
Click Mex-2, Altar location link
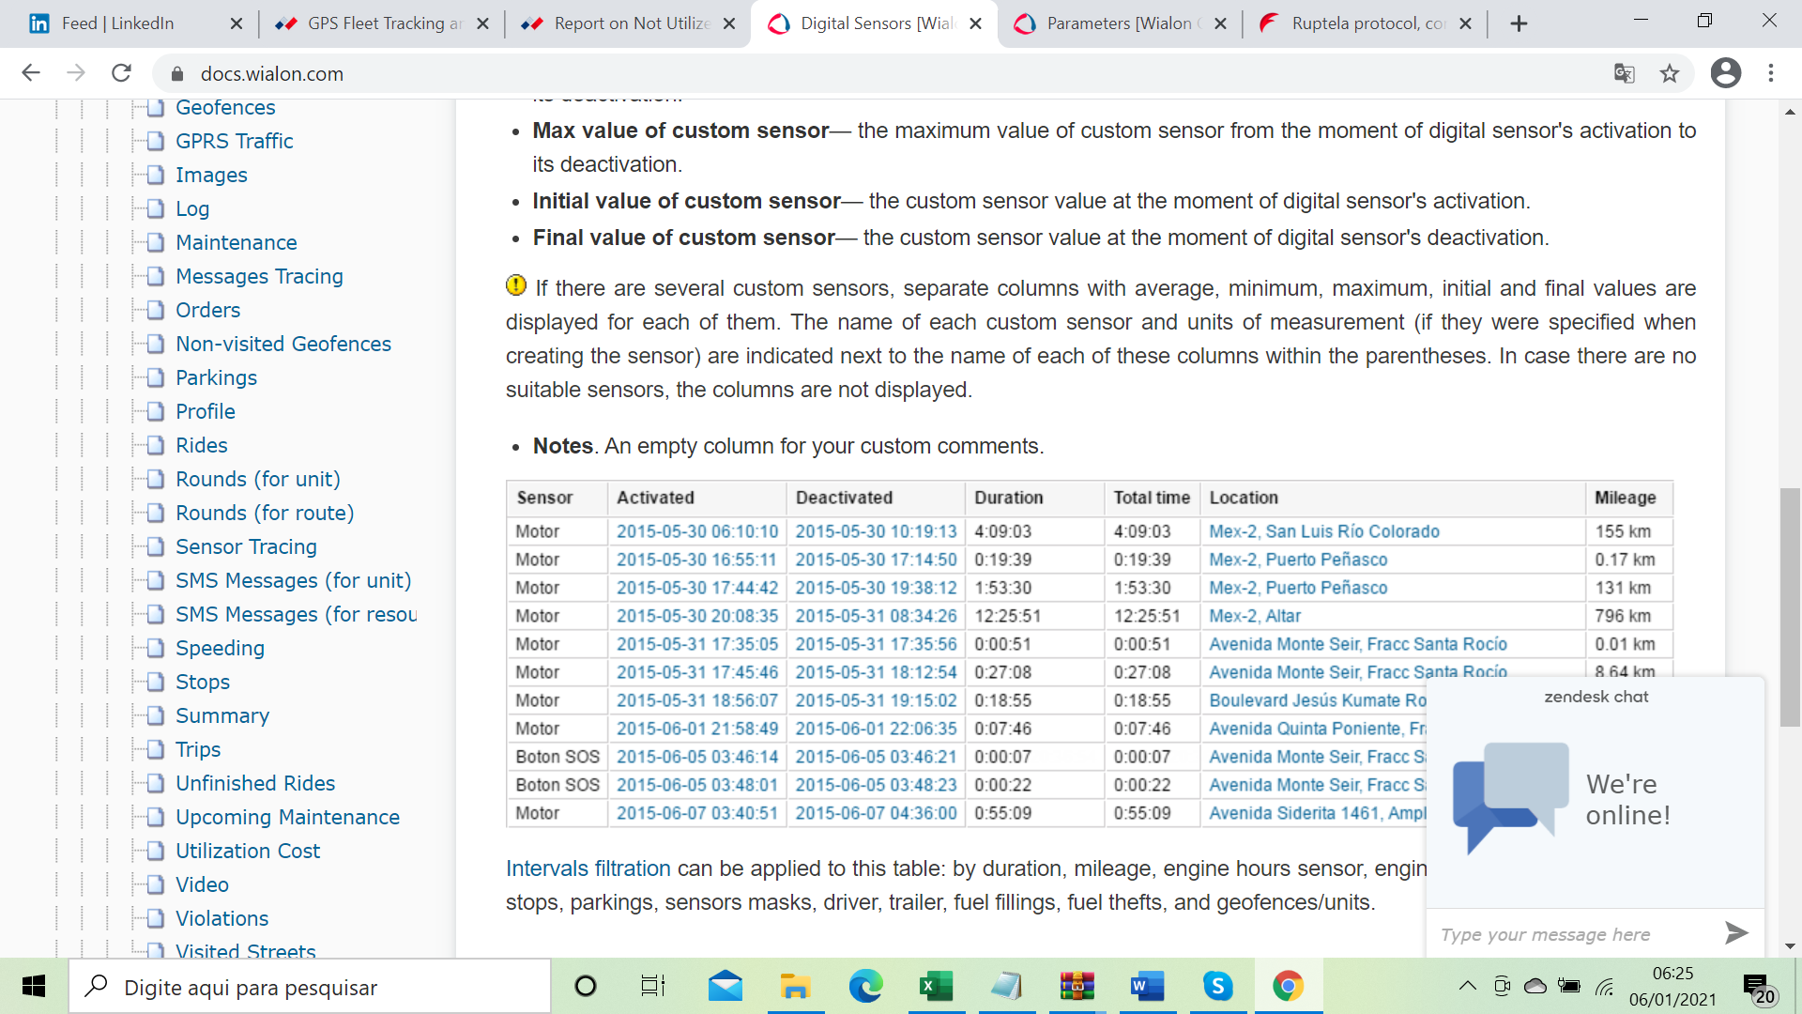click(1254, 616)
